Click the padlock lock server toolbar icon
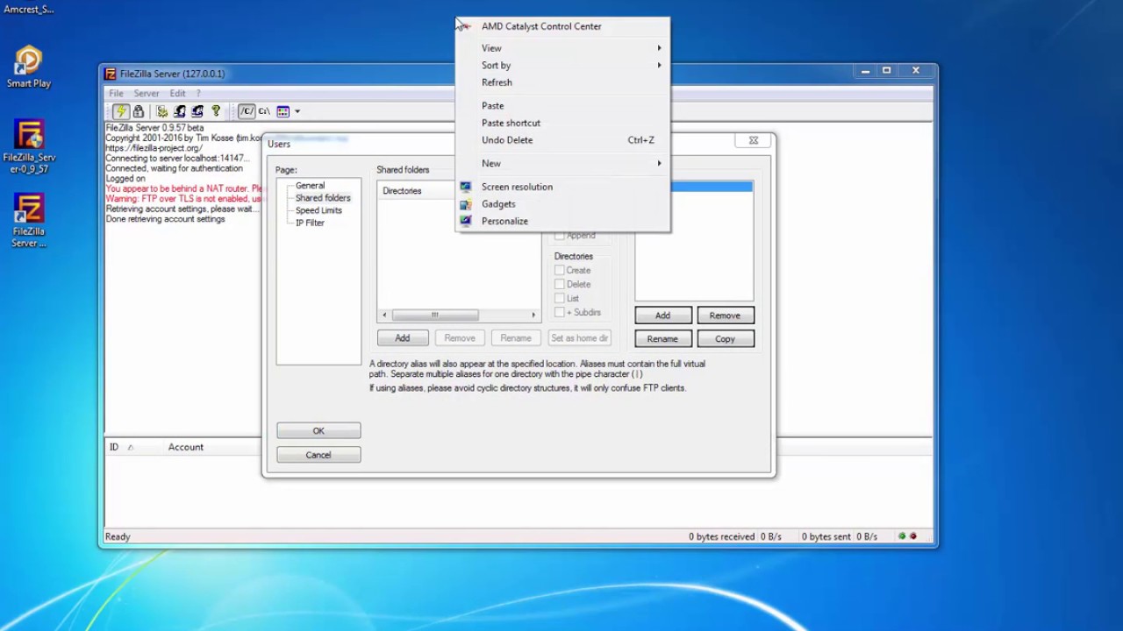 pyautogui.click(x=139, y=111)
